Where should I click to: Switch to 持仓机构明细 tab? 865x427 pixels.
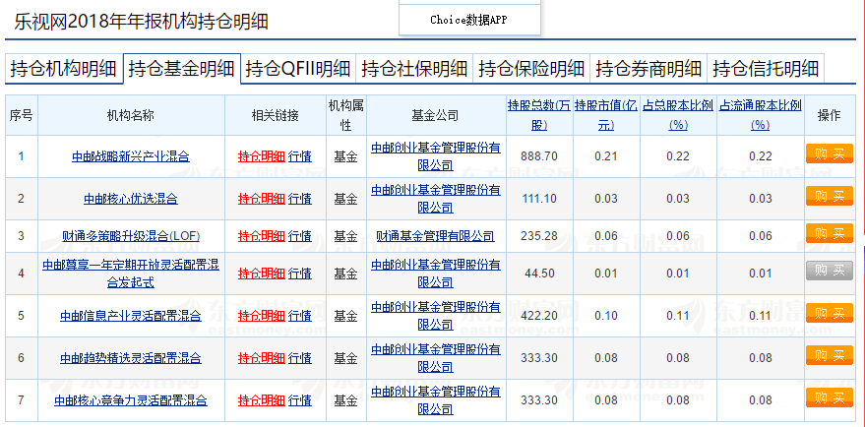tap(64, 69)
